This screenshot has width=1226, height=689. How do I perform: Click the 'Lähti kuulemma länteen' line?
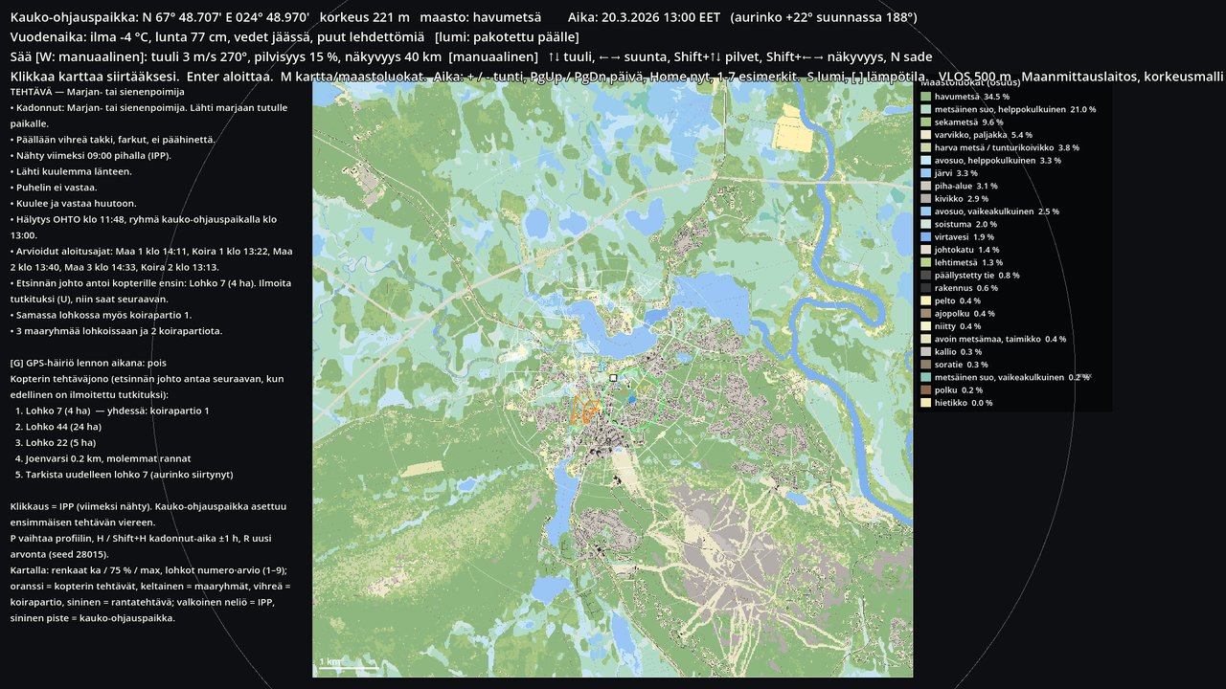pyautogui.click(x=71, y=171)
